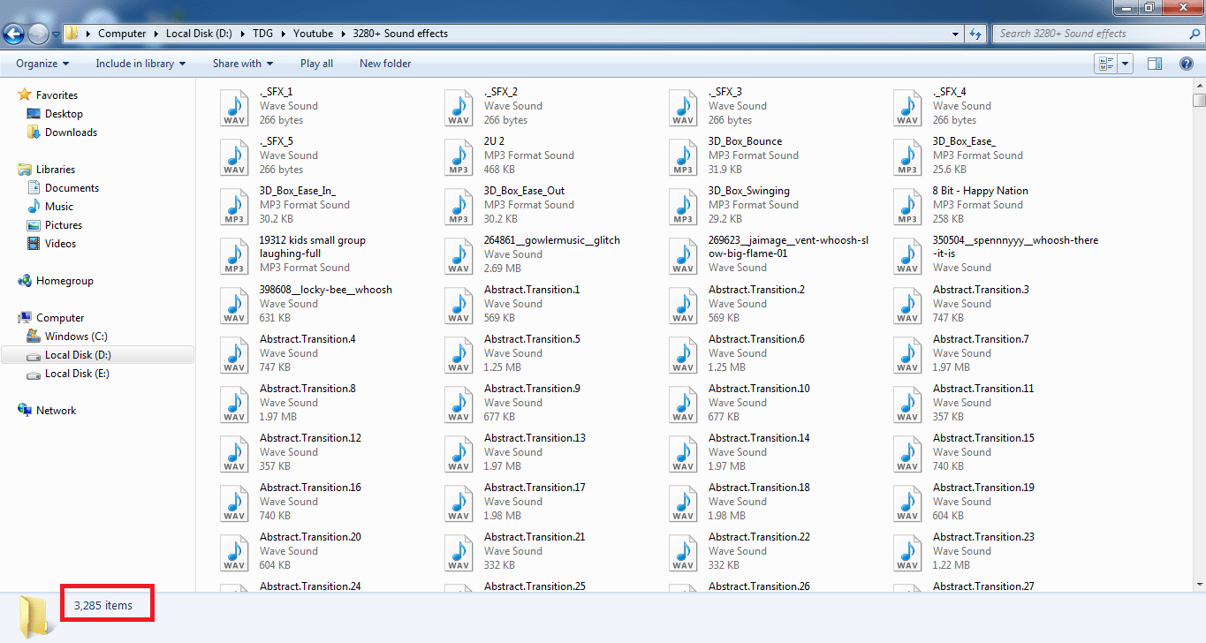Click the Help question mark icon
This screenshot has height=643, width=1206.
1187,64
